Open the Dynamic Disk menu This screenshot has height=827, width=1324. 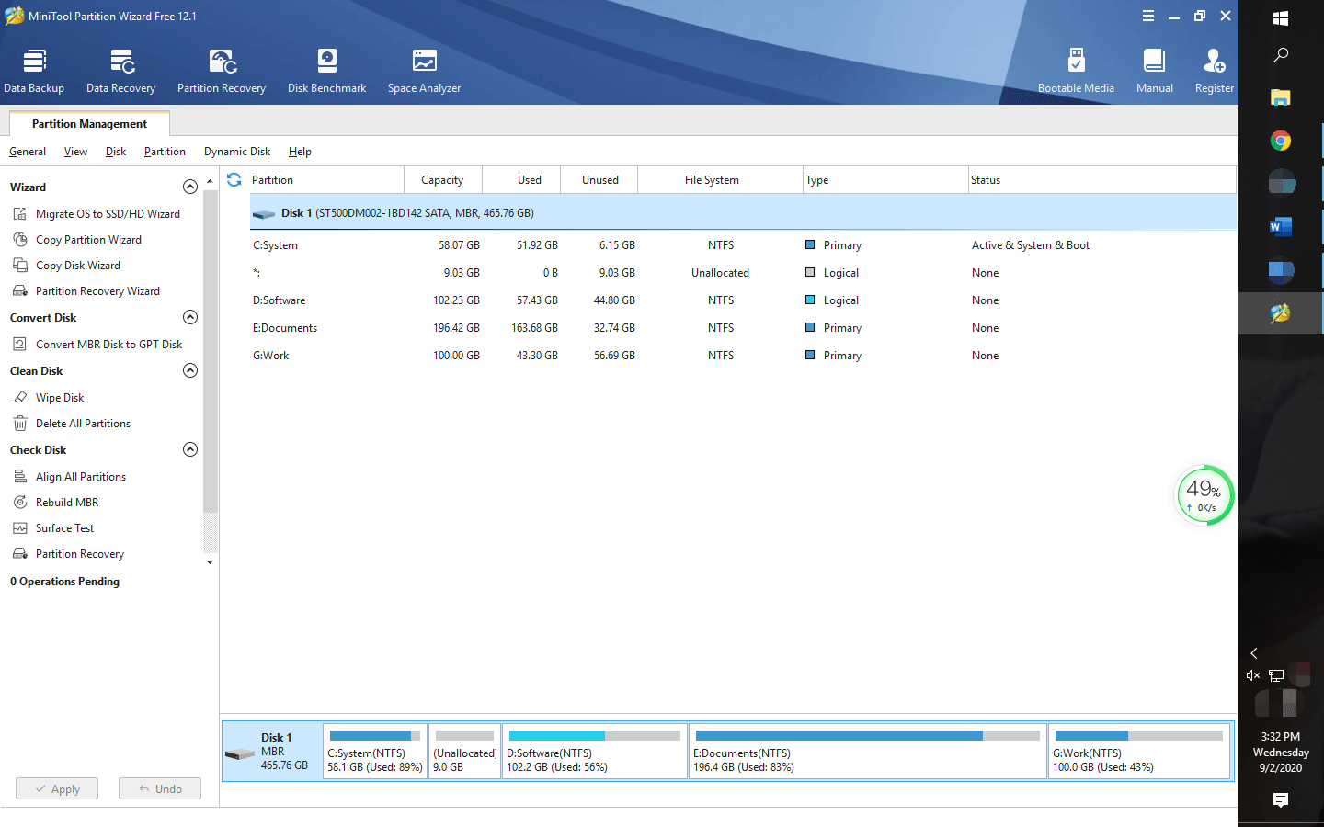237,152
